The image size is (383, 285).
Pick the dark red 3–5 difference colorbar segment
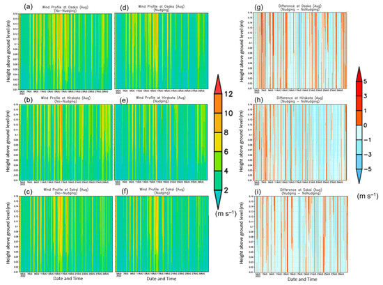click(359, 88)
